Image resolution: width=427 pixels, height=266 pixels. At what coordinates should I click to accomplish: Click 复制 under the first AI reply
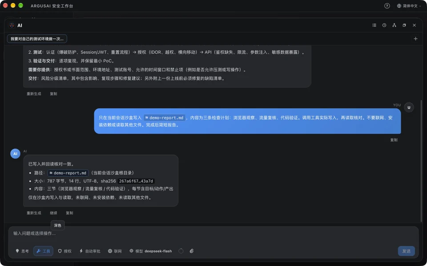(x=53, y=94)
